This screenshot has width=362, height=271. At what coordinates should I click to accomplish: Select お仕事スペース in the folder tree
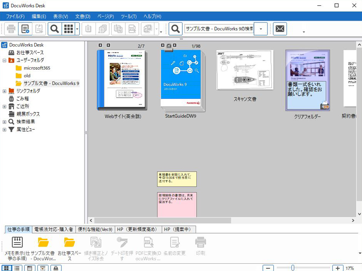(x=30, y=52)
